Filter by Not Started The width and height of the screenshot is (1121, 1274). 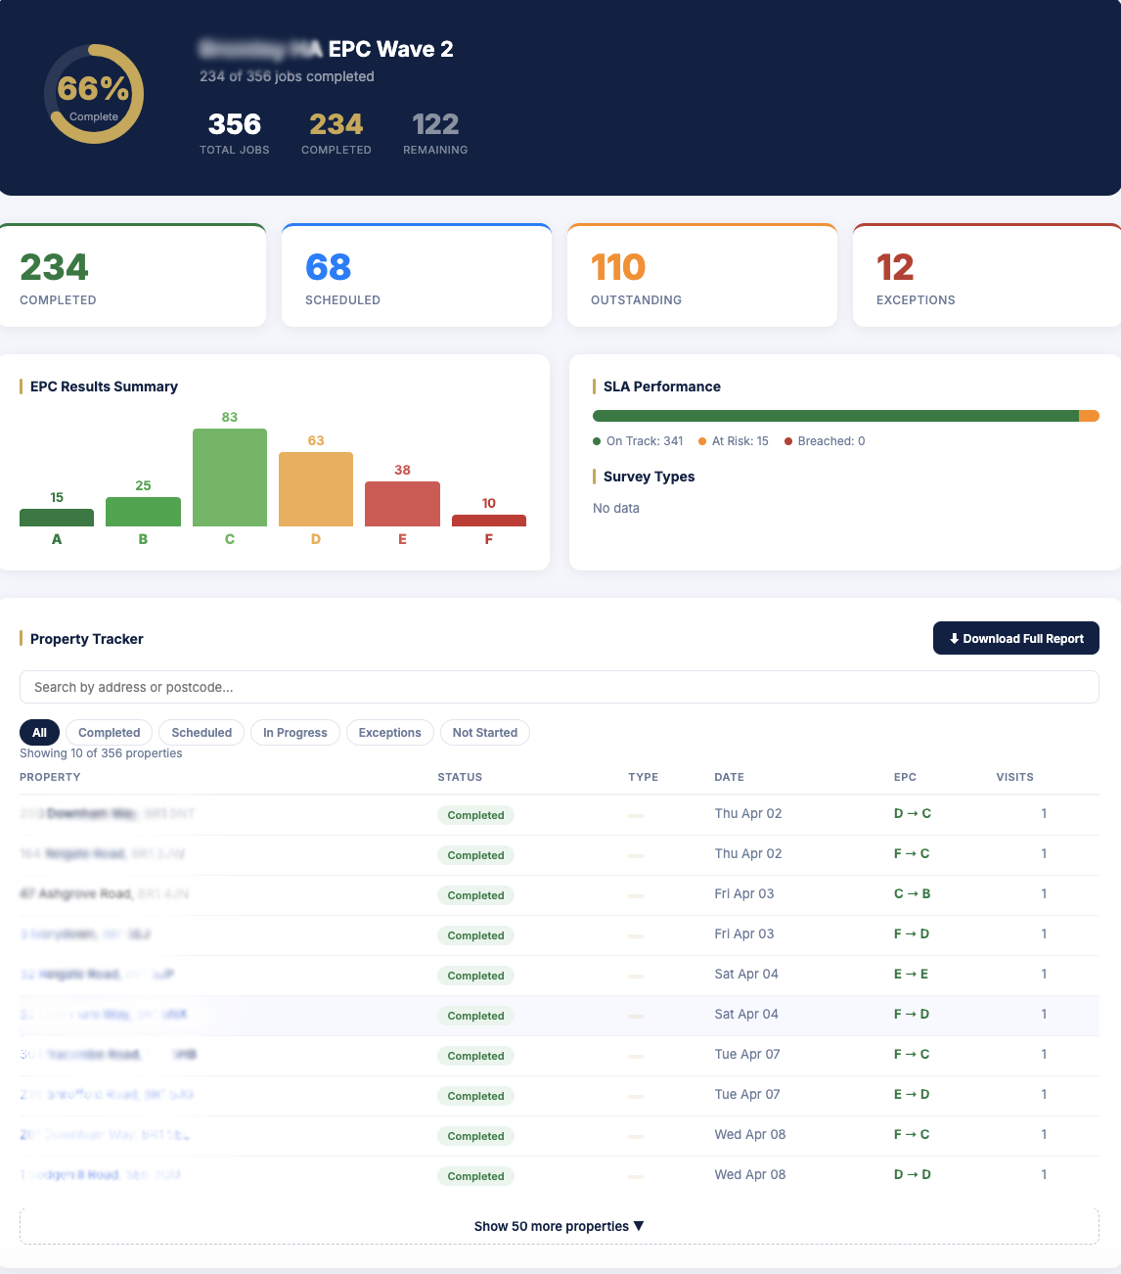[x=485, y=732]
